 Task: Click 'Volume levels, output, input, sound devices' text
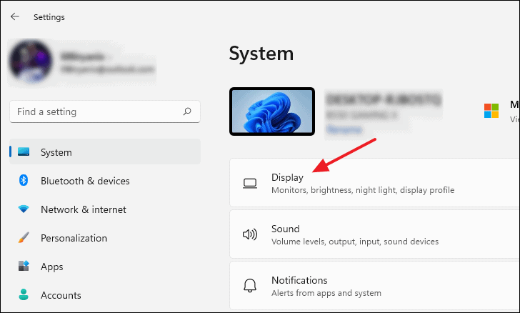(355, 242)
